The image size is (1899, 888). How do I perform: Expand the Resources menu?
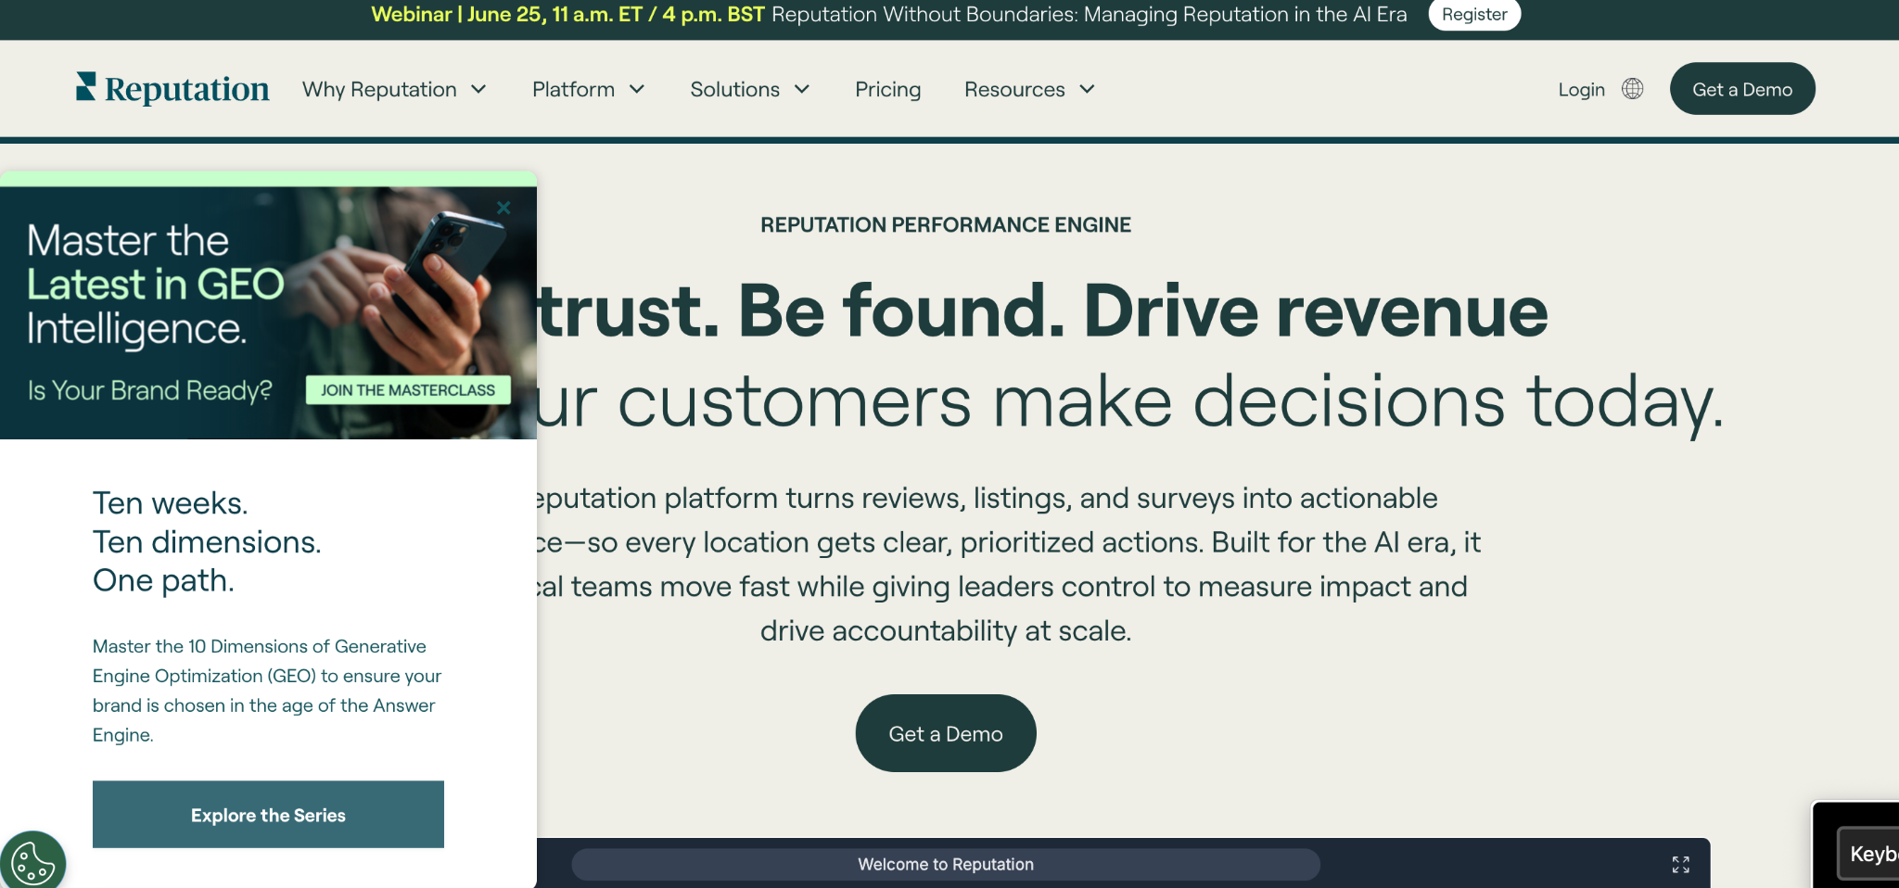(1029, 90)
